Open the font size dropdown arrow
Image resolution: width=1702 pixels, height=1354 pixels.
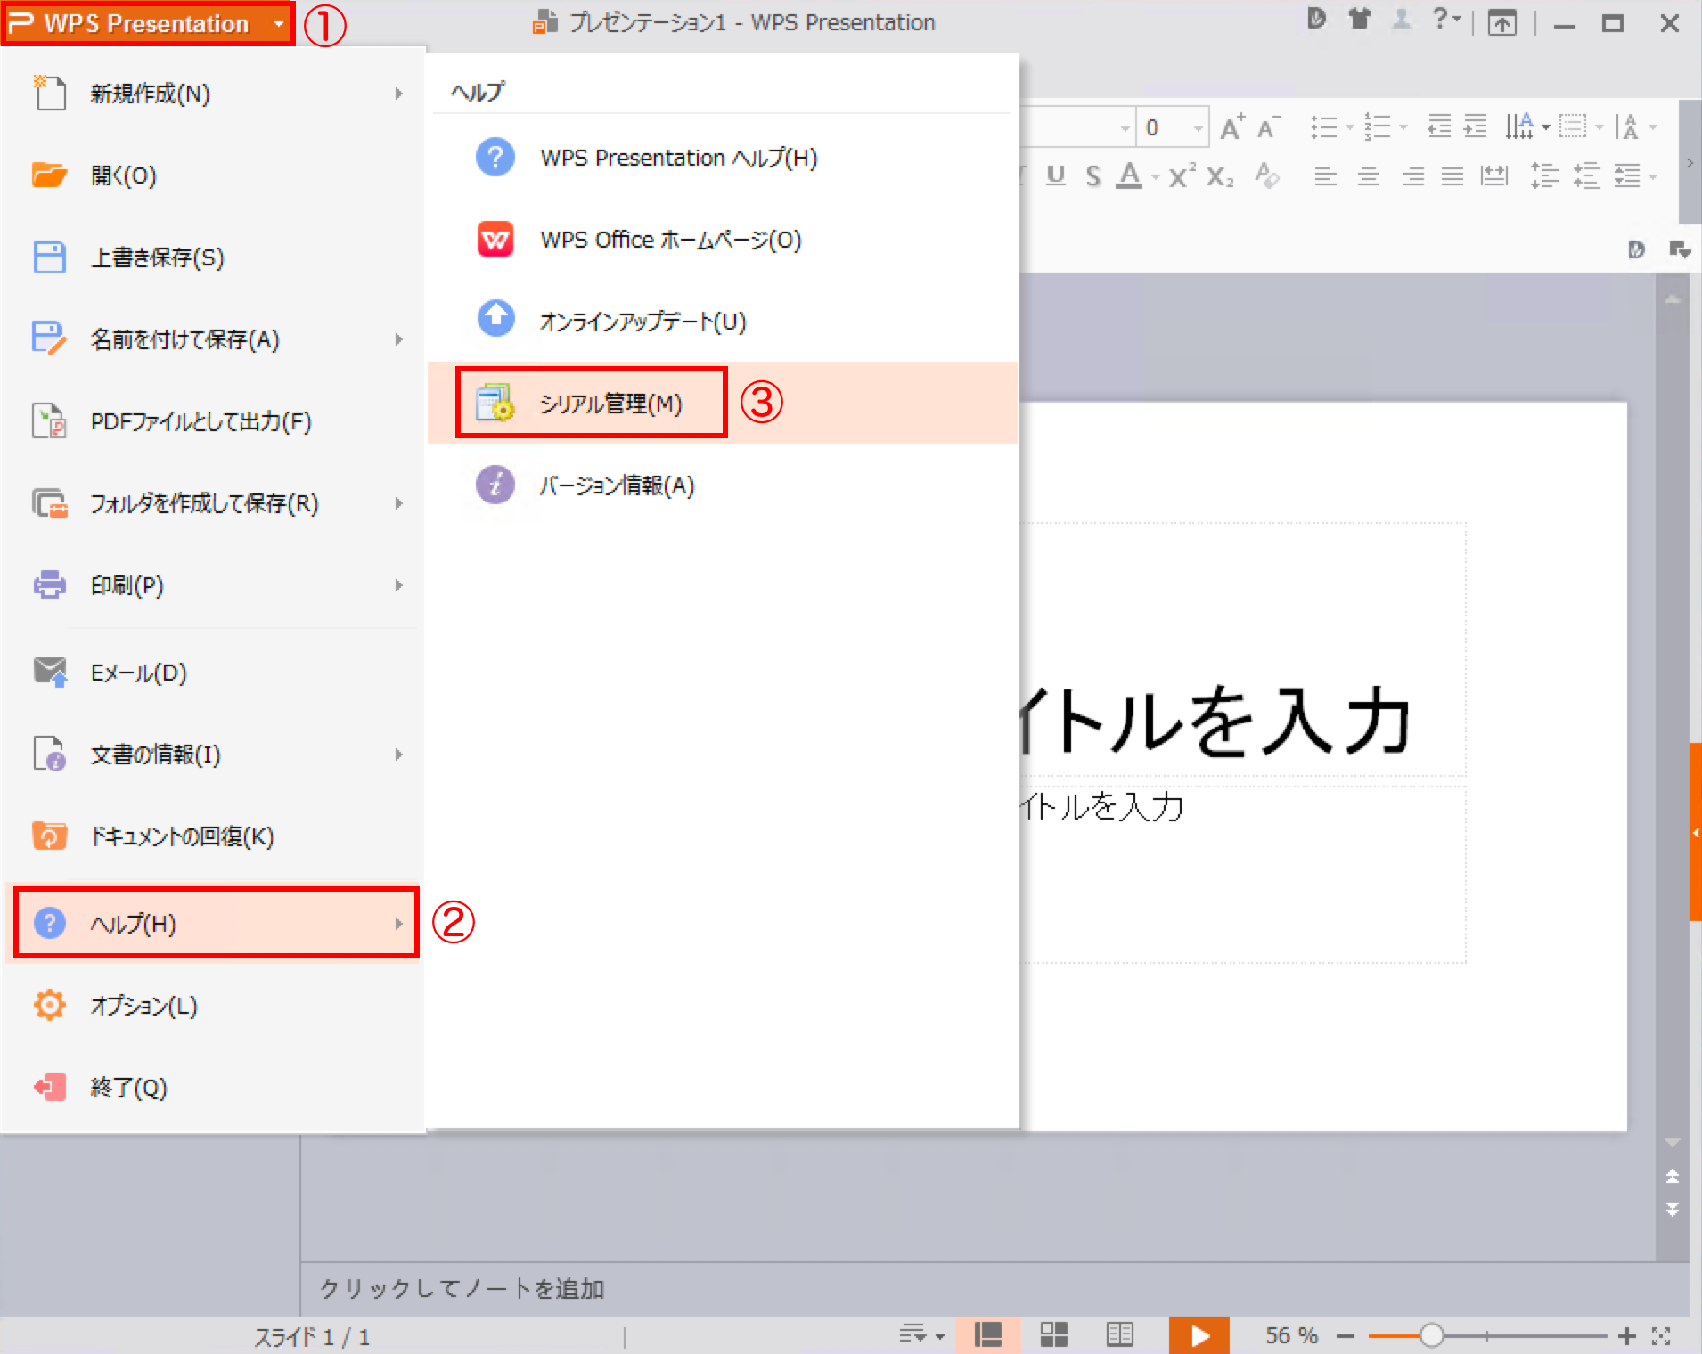click(1198, 128)
